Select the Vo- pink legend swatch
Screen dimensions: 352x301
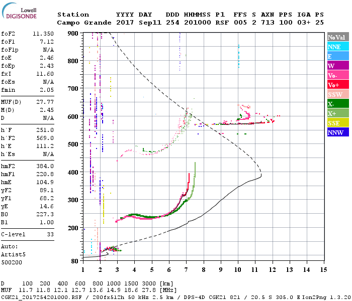click(x=338, y=75)
